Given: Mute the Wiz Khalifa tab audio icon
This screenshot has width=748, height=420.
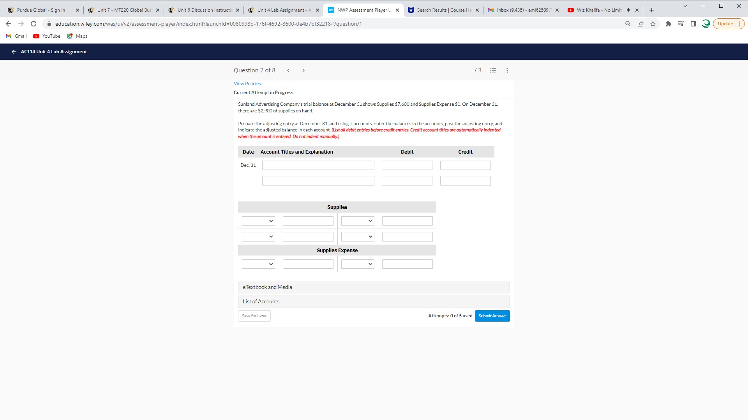Looking at the screenshot, I should click(x=628, y=10).
